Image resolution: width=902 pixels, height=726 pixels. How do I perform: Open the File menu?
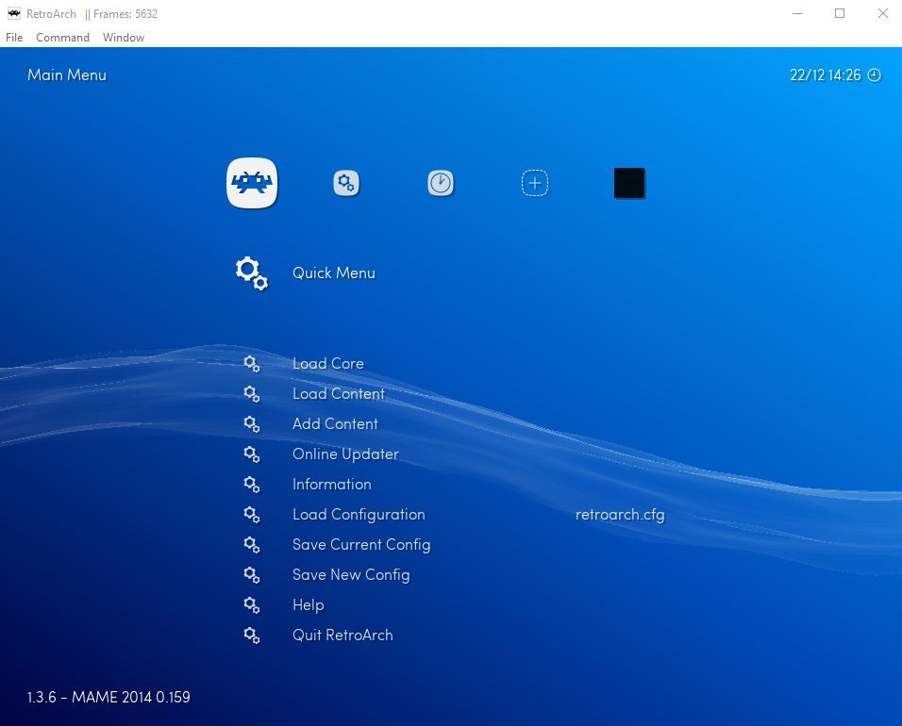point(14,37)
